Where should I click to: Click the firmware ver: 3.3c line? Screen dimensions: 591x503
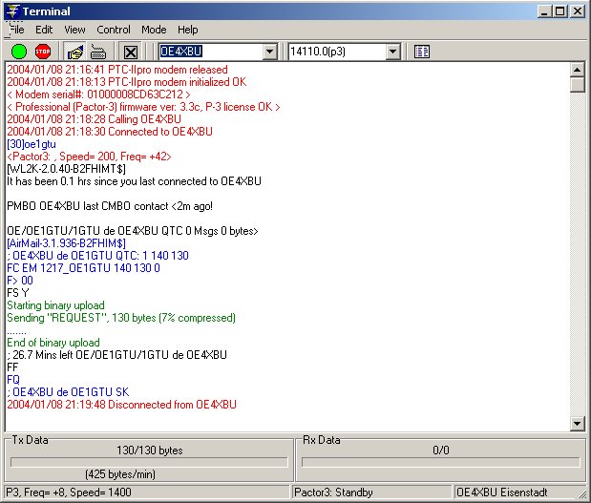(x=143, y=107)
